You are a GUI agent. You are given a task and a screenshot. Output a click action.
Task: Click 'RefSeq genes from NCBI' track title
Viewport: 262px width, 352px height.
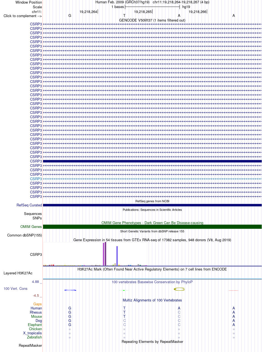click(152, 201)
